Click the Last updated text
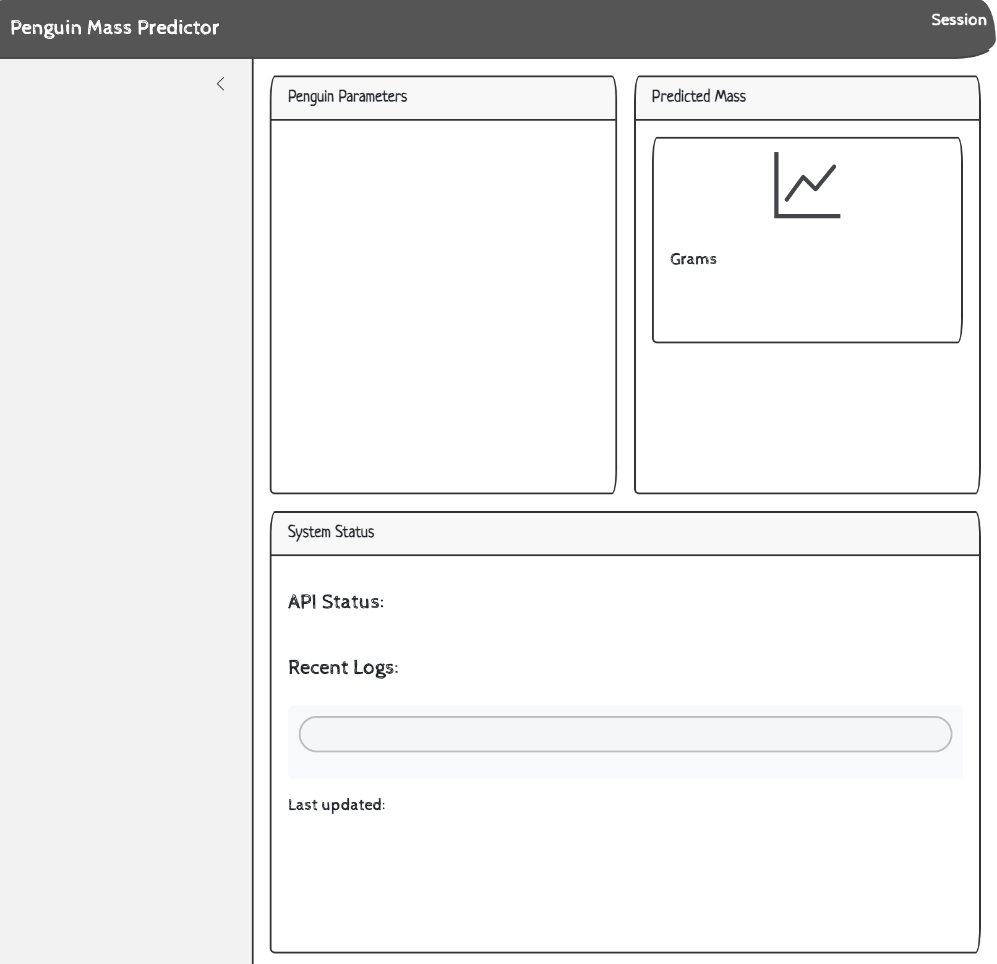Image resolution: width=997 pixels, height=964 pixels. coord(336,805)
